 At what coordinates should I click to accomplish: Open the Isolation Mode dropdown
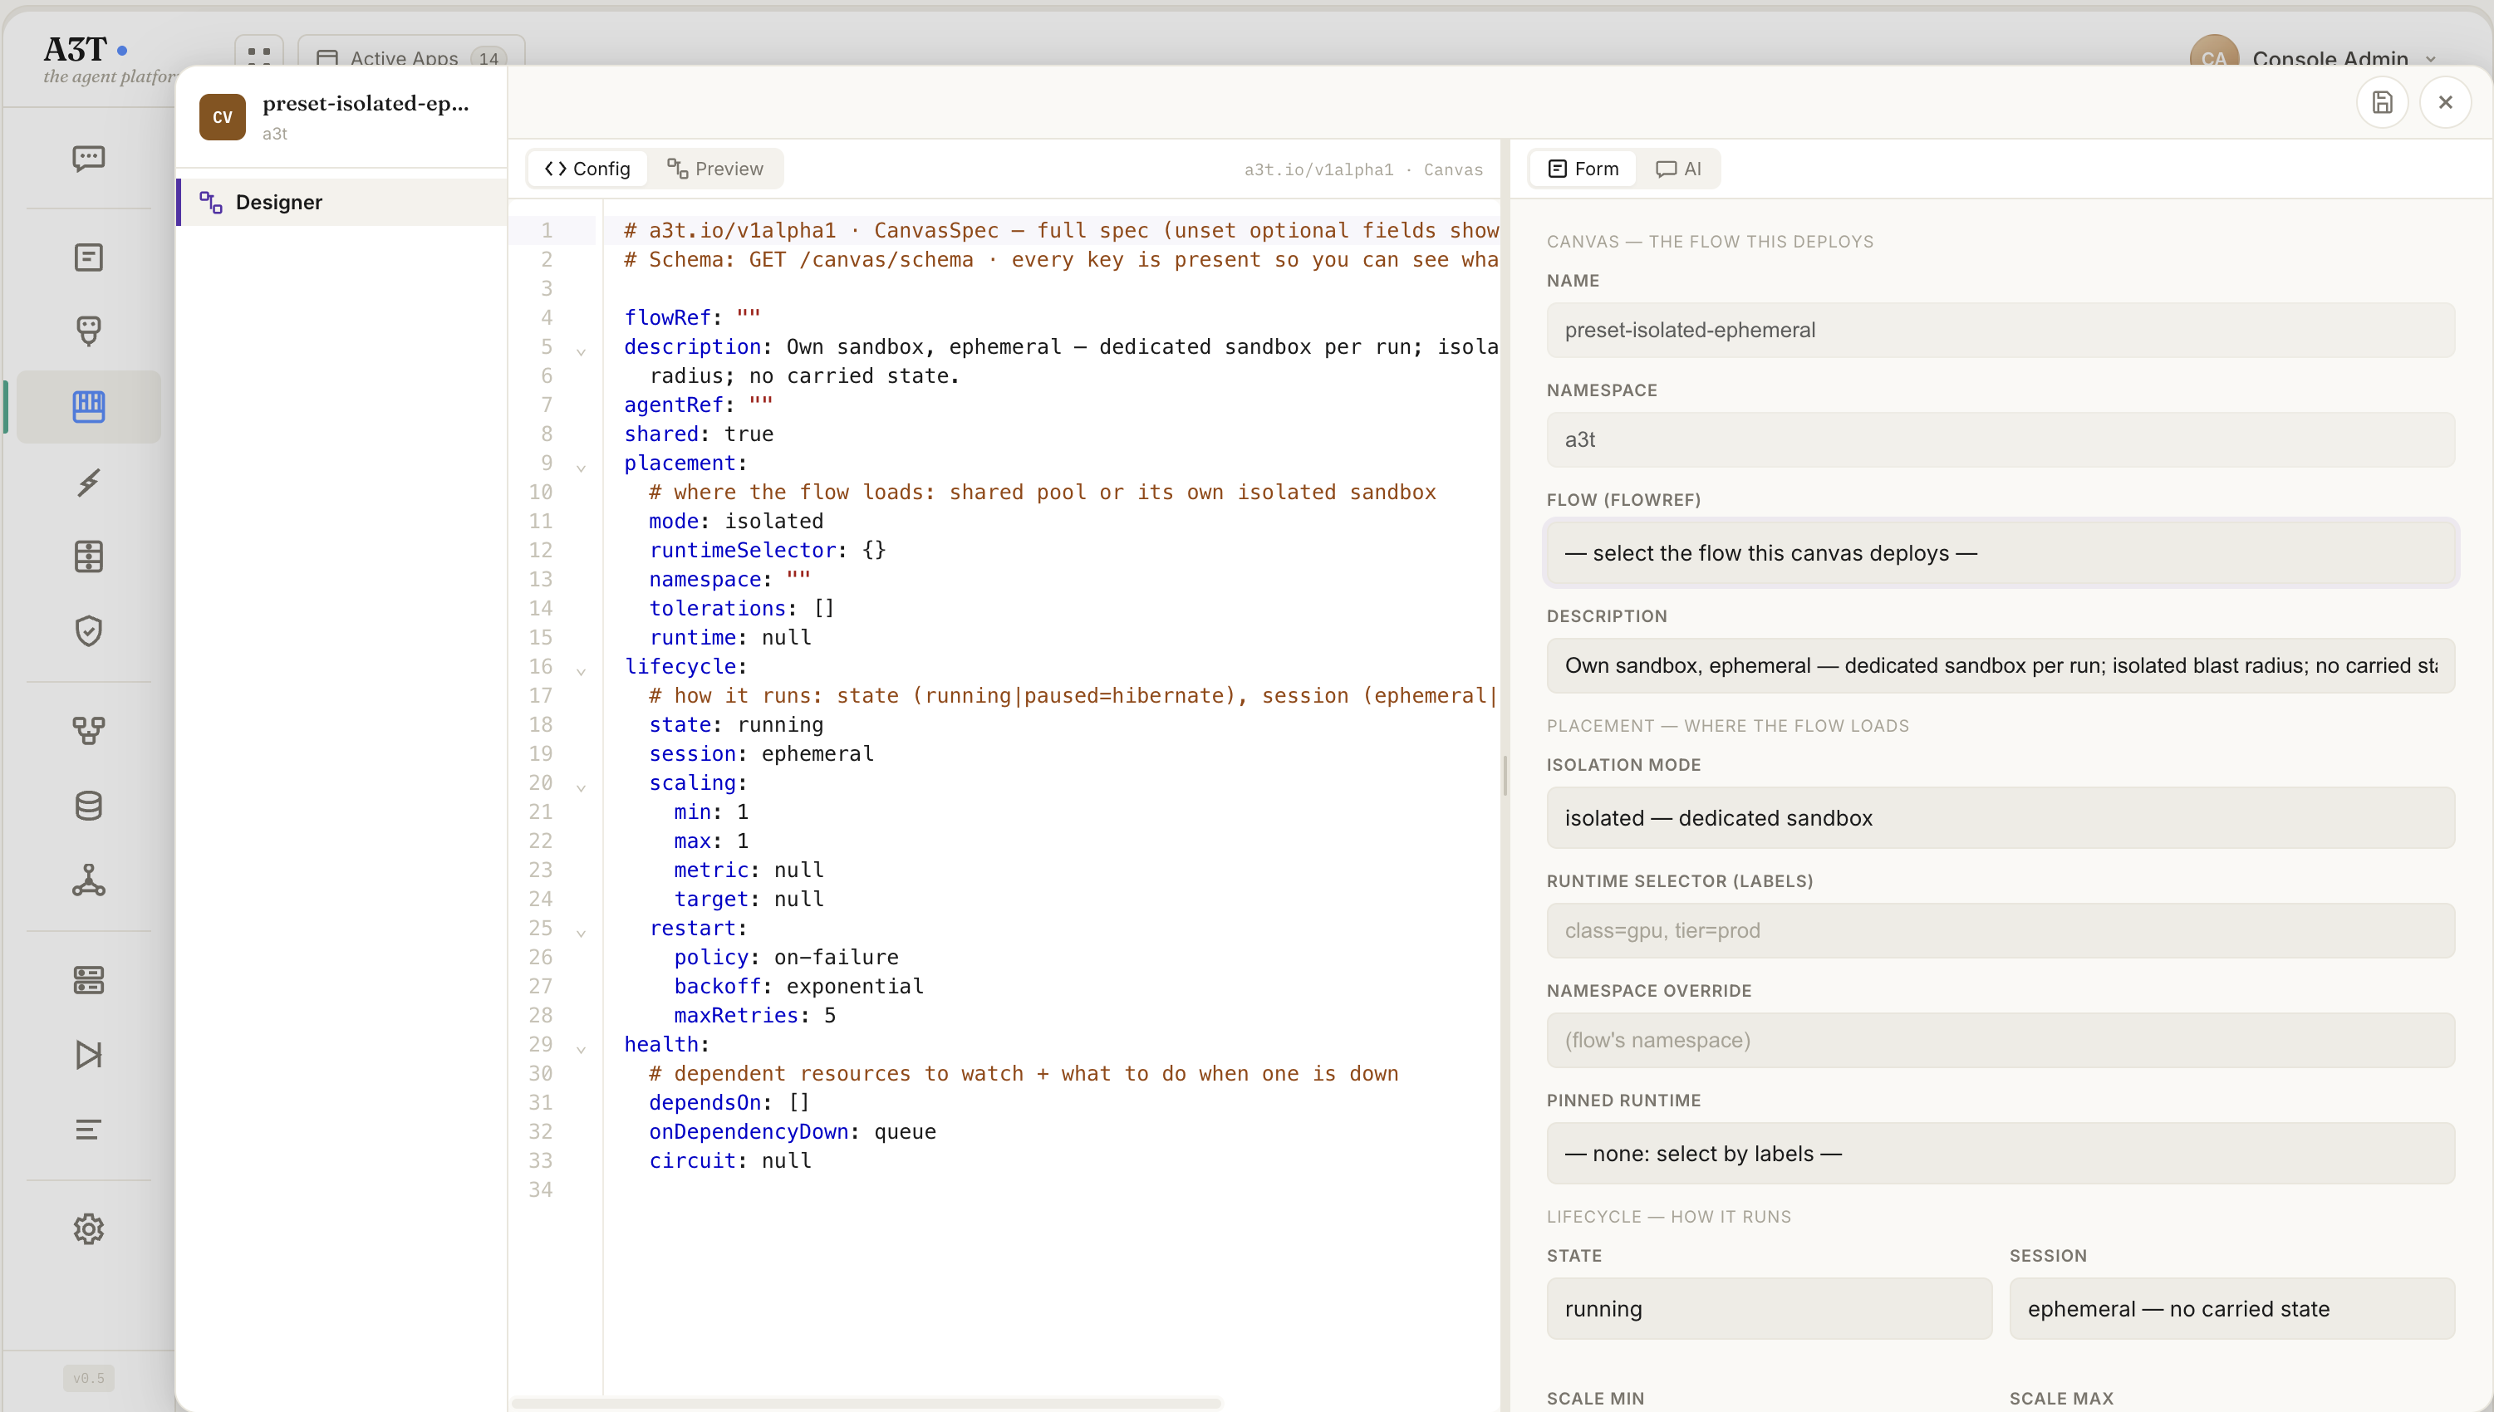click(x=2001, y=817)
